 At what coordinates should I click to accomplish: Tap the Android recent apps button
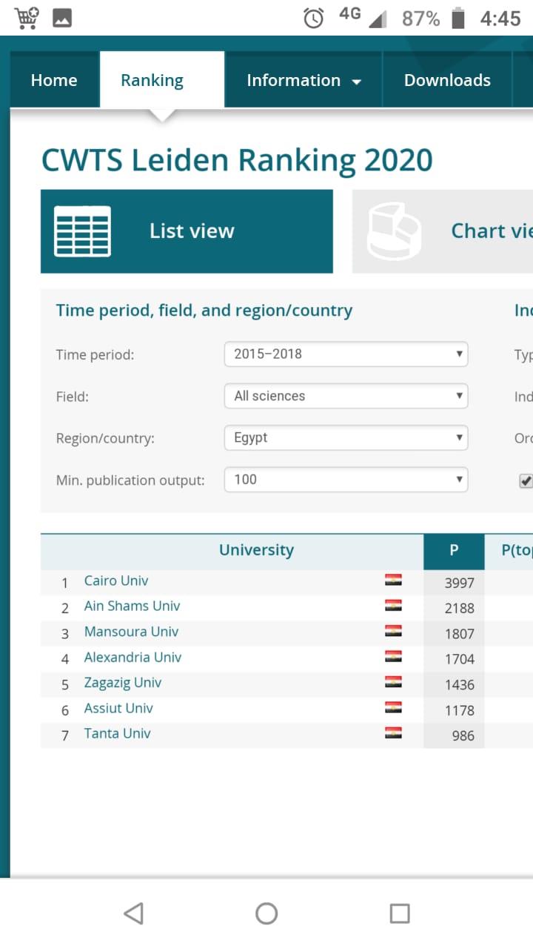pos(400,913)
